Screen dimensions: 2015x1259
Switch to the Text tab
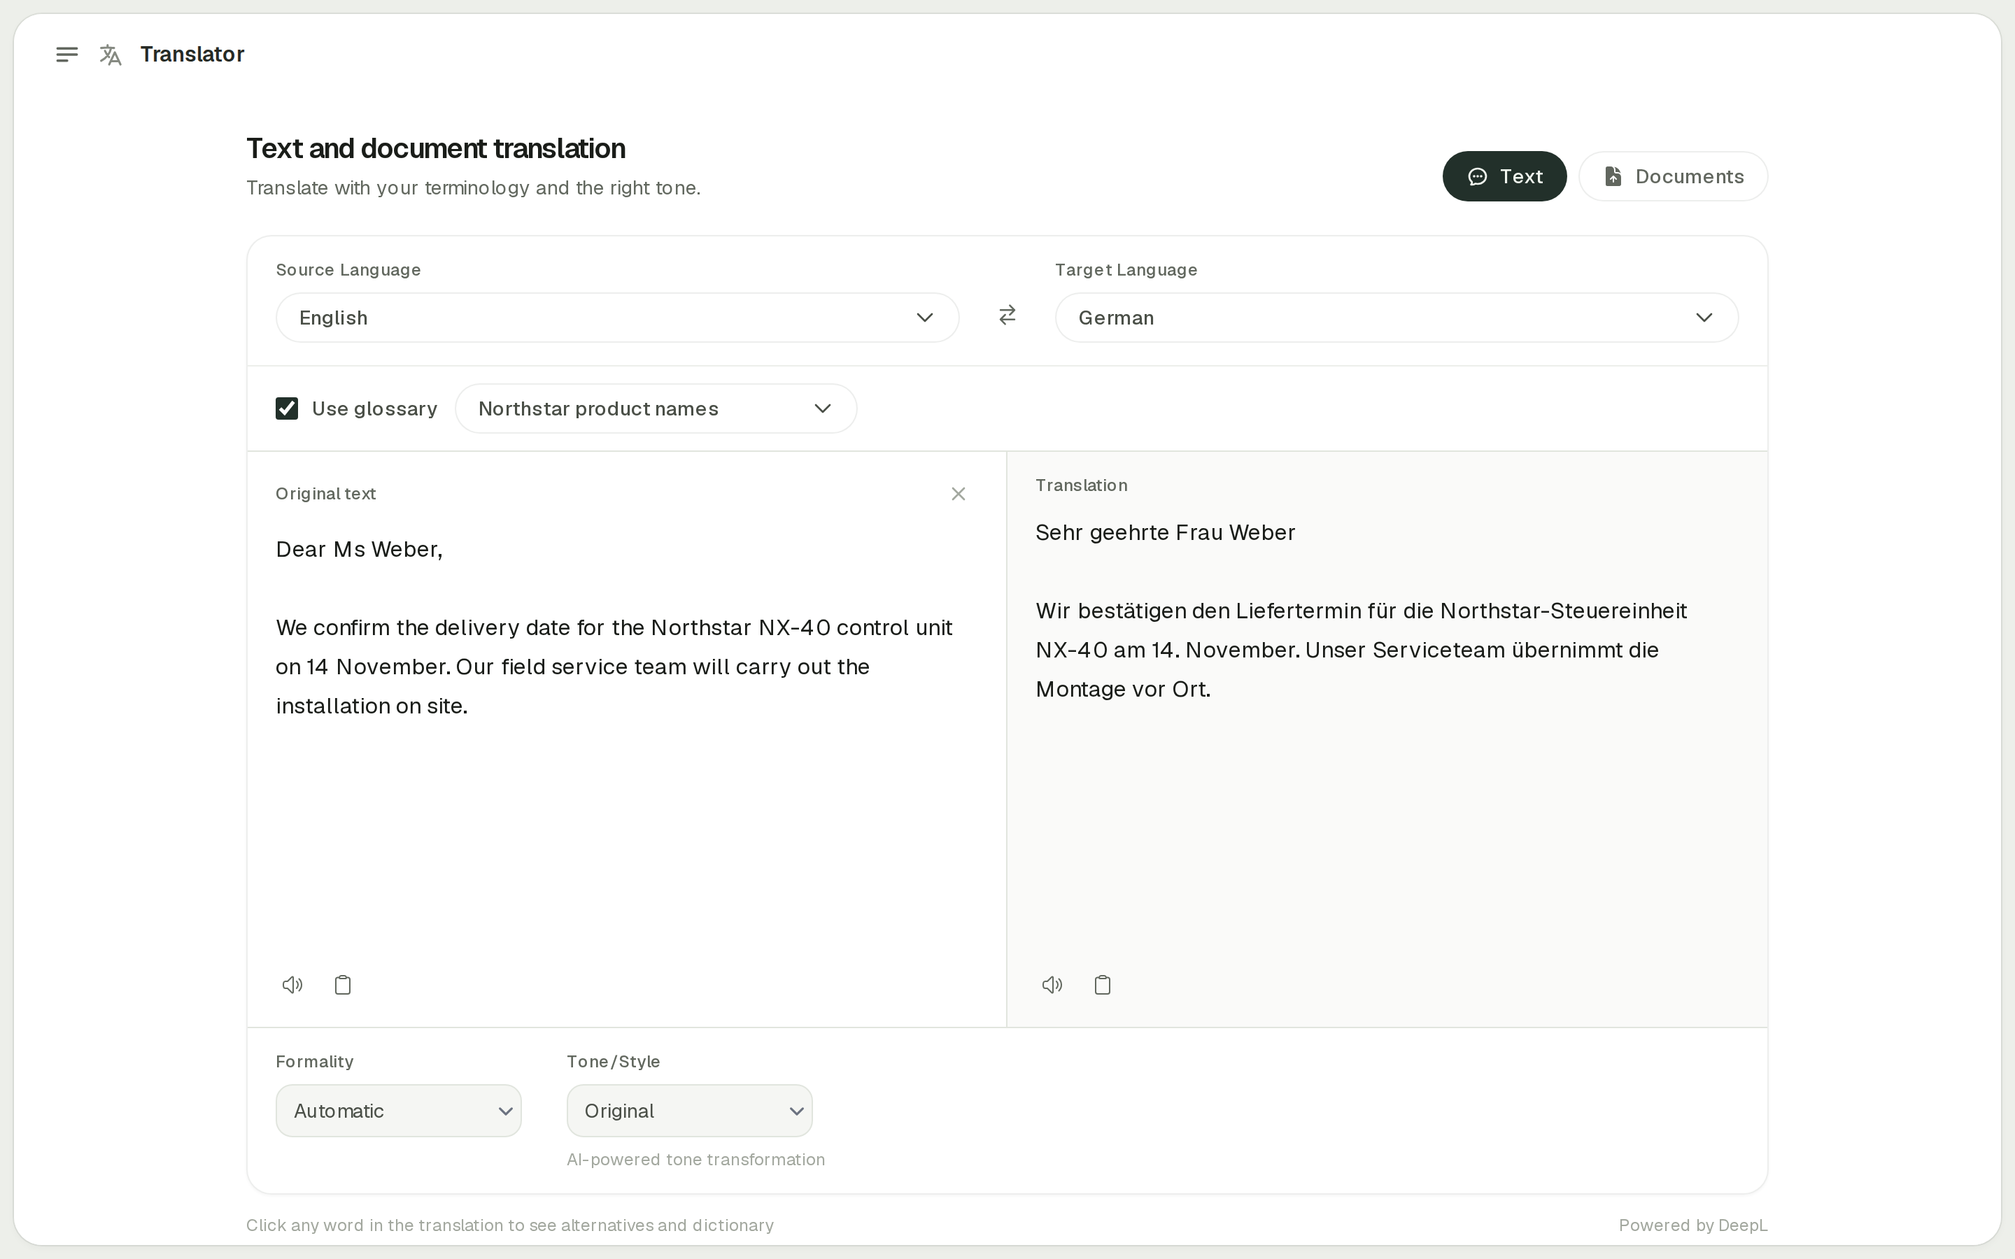coord(1504,176)
